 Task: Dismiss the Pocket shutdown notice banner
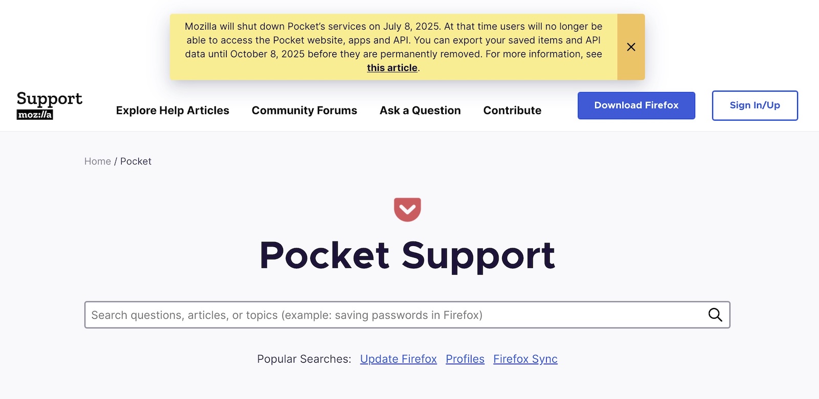click(631, 47)
